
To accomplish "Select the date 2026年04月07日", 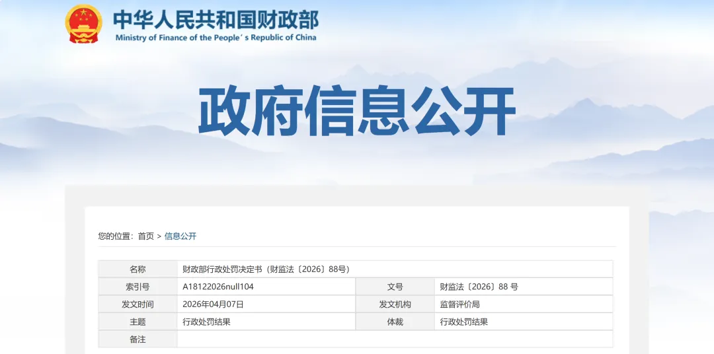I will (x=213, y=304).
